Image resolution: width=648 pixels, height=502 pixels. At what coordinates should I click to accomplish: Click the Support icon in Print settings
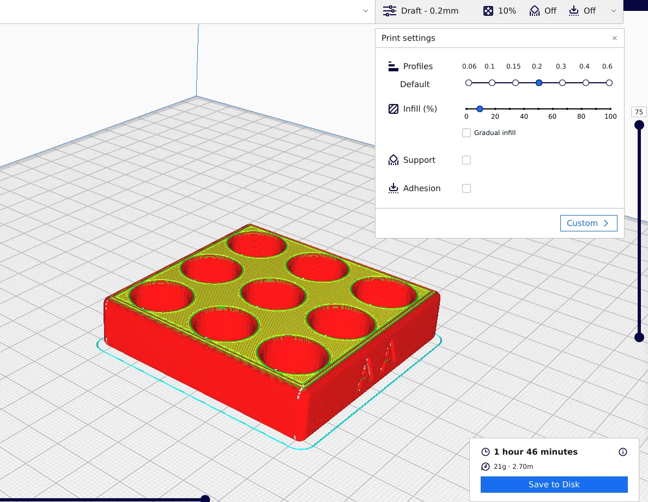pyautogui.click(x=393, y=160)
